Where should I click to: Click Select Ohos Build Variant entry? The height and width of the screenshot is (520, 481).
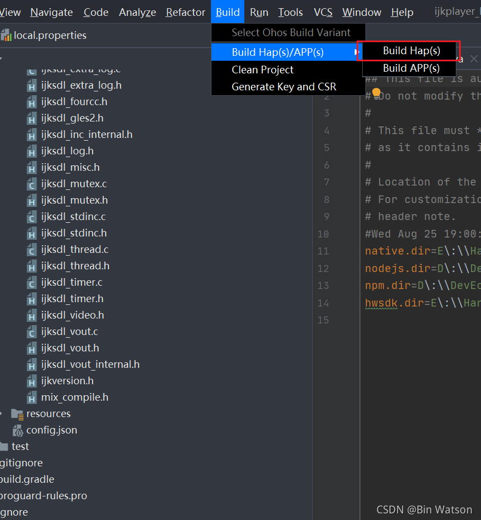click(x=288, y=32)
